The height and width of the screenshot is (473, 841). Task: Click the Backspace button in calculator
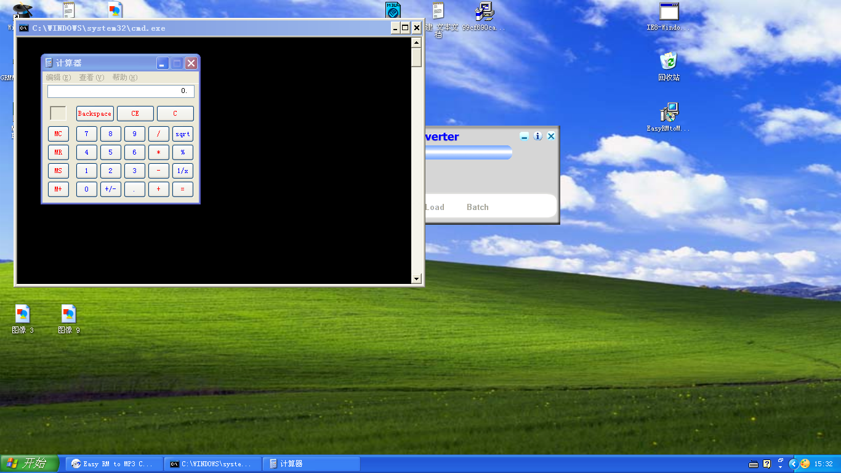[x=95, y=114]
